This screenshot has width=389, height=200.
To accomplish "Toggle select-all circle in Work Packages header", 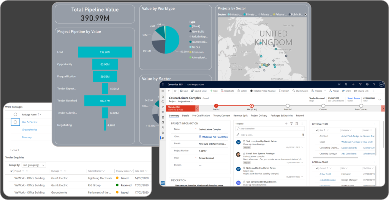I will click(x=15, y=114).
